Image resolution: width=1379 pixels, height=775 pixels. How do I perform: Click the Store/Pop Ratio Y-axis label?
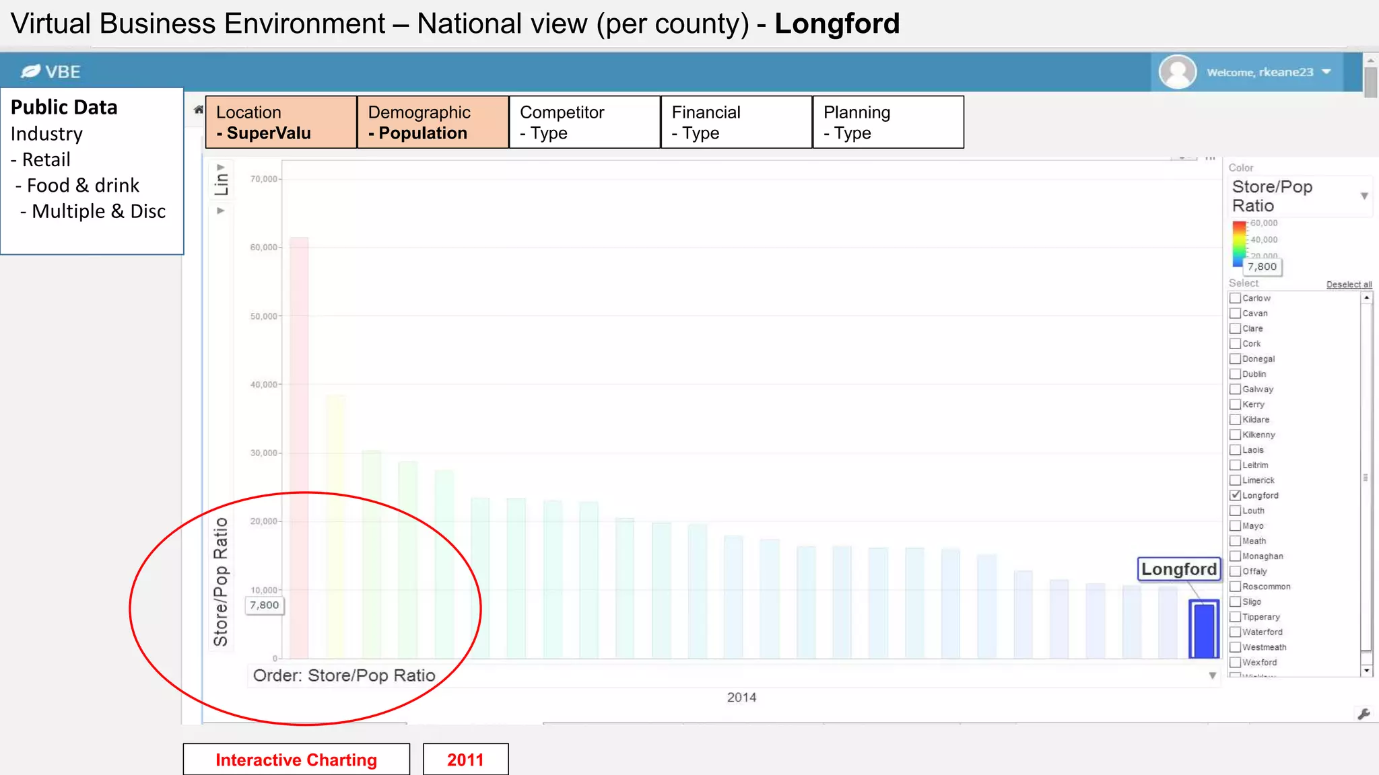pos(221,582)
